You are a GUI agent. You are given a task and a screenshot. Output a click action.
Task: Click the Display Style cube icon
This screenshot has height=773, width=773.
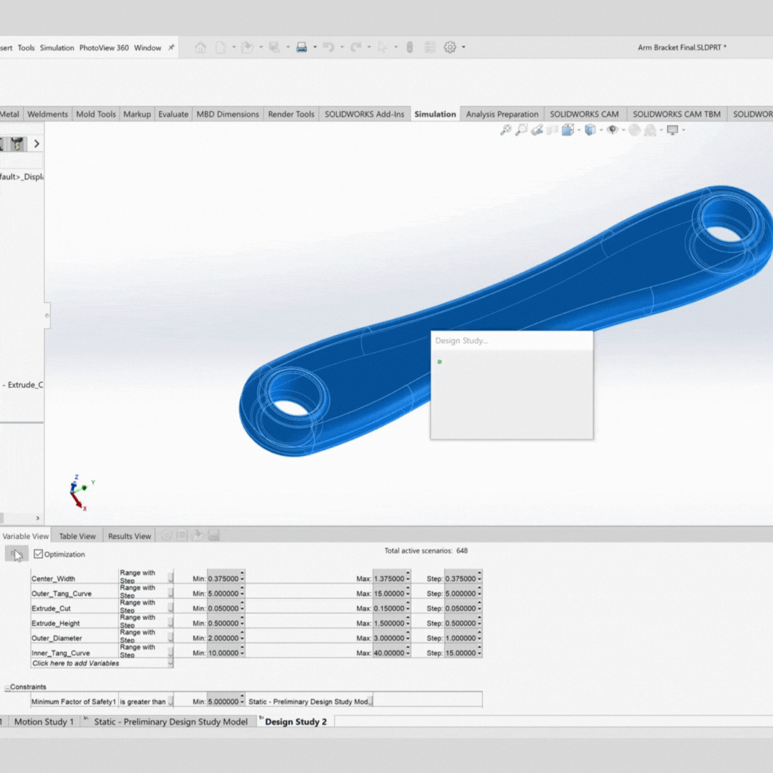(x=590, y=130)
